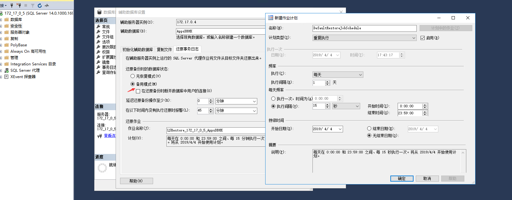Select 服务器对象 tree item

click(20, 32)
